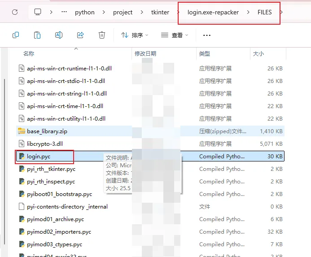Expand the chevron after the monitor icon
This screenshot has width=311, height=257.
point(51,12)
